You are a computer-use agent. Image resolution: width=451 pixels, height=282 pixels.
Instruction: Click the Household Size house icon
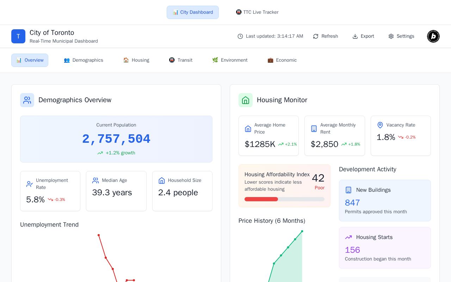click(162, 180)
